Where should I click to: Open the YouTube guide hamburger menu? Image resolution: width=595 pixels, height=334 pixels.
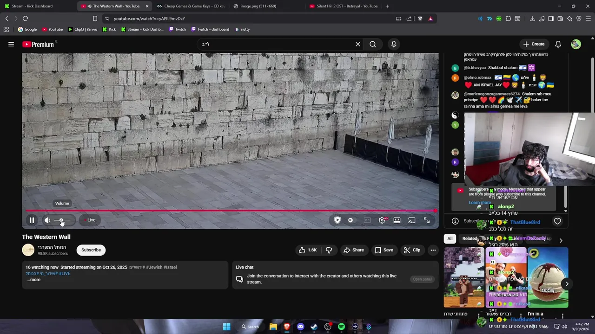coord(11,44)
